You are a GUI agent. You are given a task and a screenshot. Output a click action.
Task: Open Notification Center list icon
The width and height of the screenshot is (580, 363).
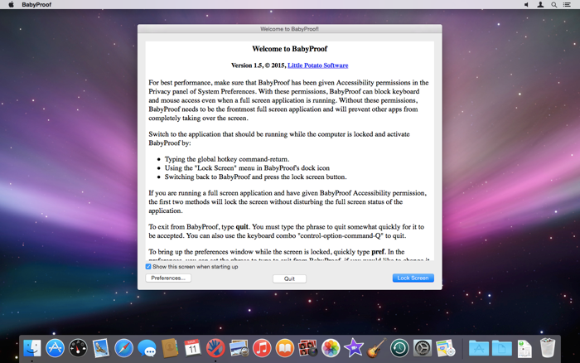pos(567,4)
